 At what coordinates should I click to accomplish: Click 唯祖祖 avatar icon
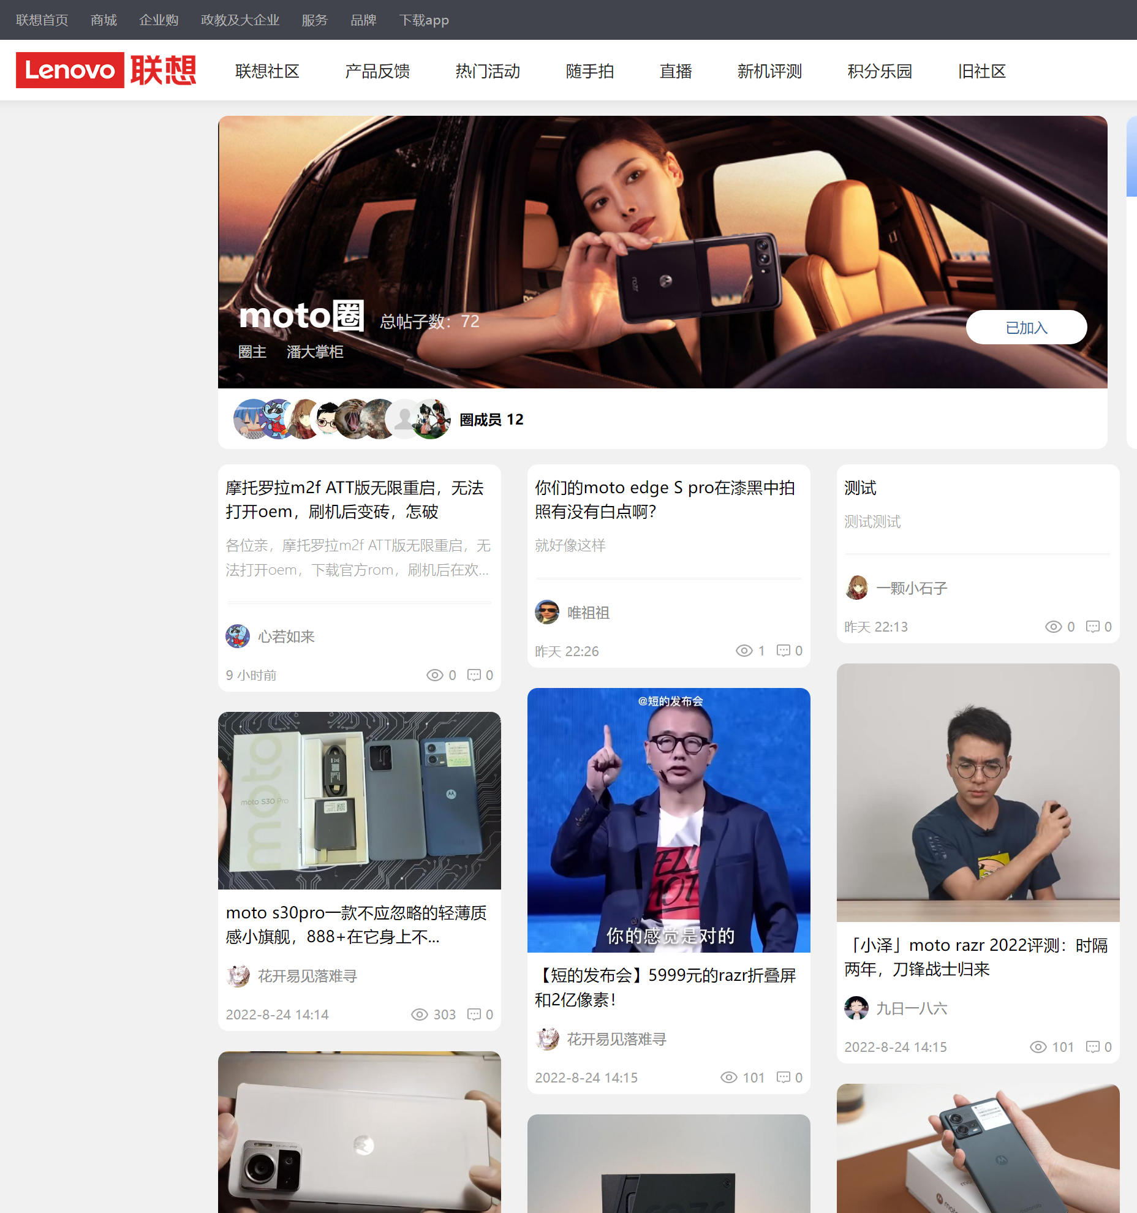pyautogui.click(x=547, y=612)
